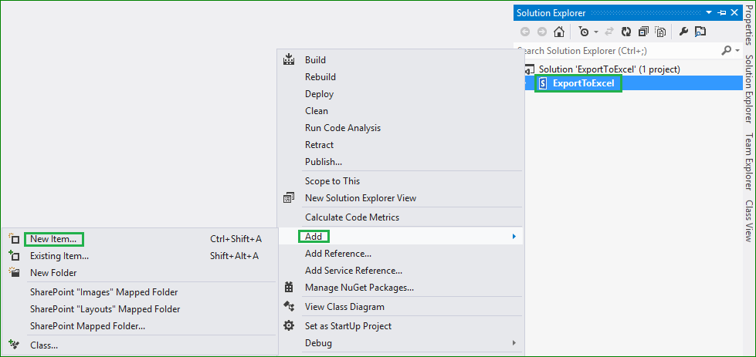The image size is (756, 357).
Task: Close the Solution Explorer panel
Action: pos(735,13)
